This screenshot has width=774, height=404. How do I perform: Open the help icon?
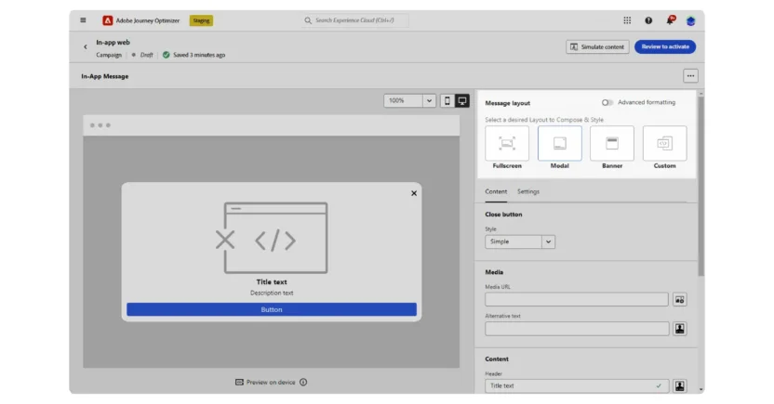pos(648,20)
